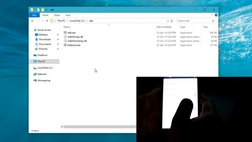Screen dimensions: 252x142
Task: Open Desktop in navigation pane
Action: pyautogui.click(x=43, y=35)
